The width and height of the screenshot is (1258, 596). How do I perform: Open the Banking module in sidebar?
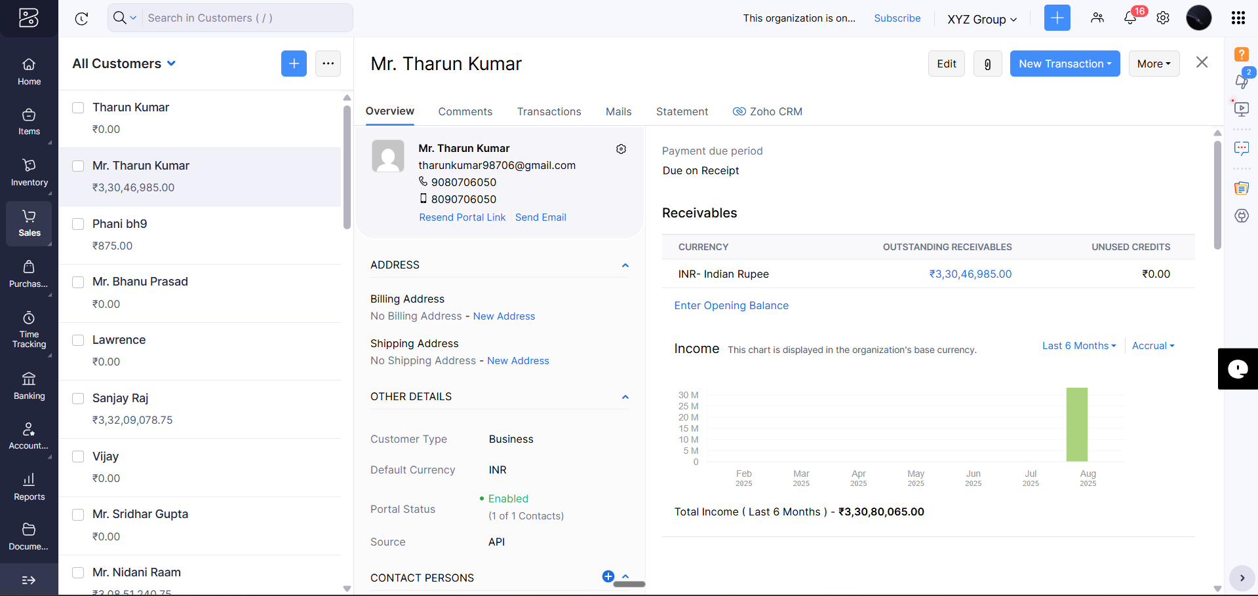29,386
